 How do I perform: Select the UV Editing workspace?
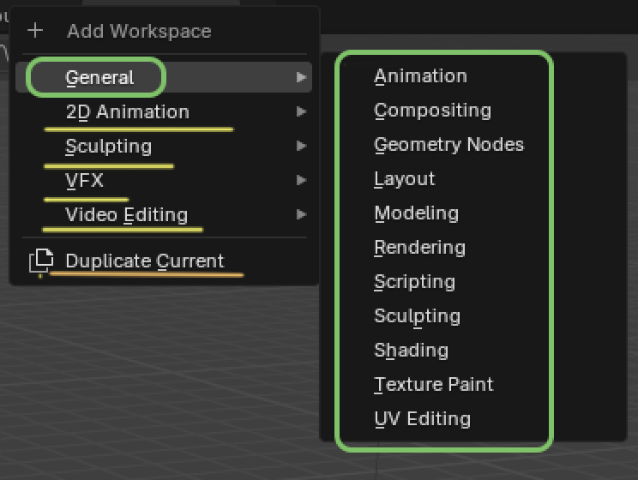pos(422,419)
